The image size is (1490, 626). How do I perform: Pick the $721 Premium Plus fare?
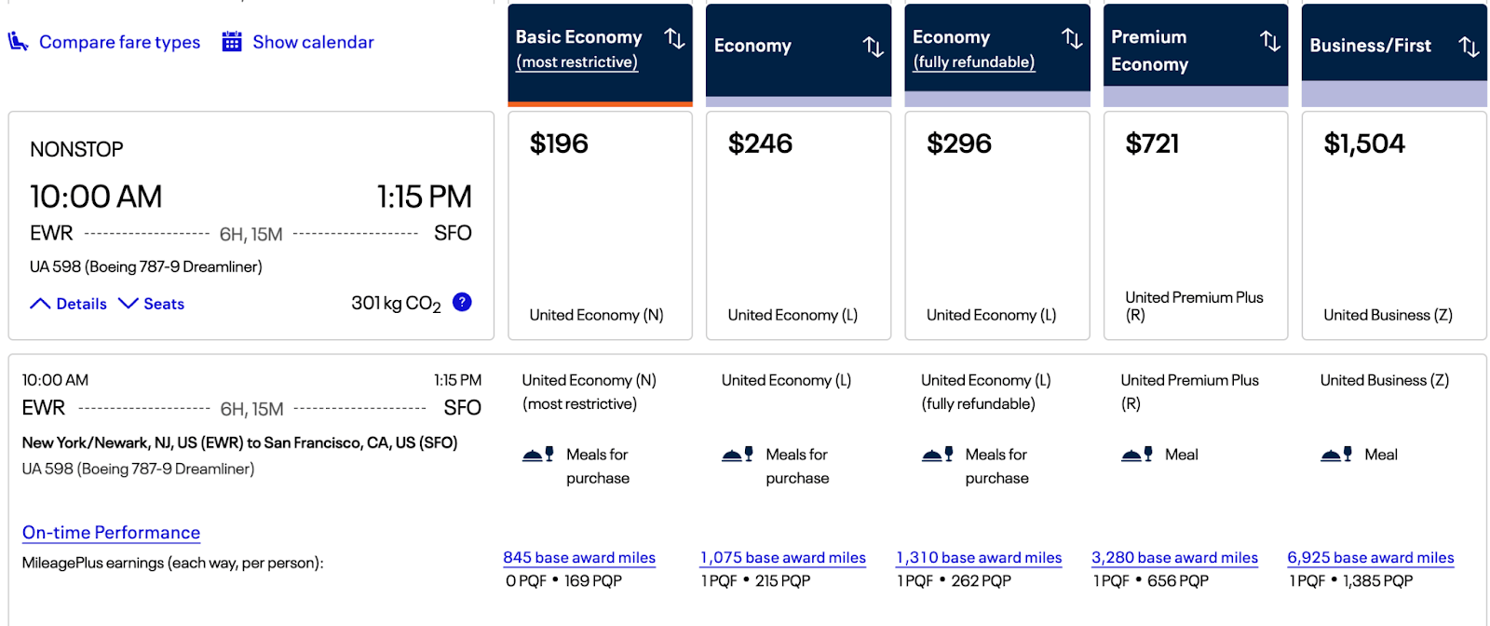coord(1196,225)
